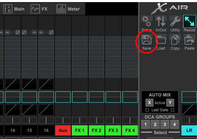
Task: Open the compressor curve display of channel 16
Action: [x=46, y=110]
